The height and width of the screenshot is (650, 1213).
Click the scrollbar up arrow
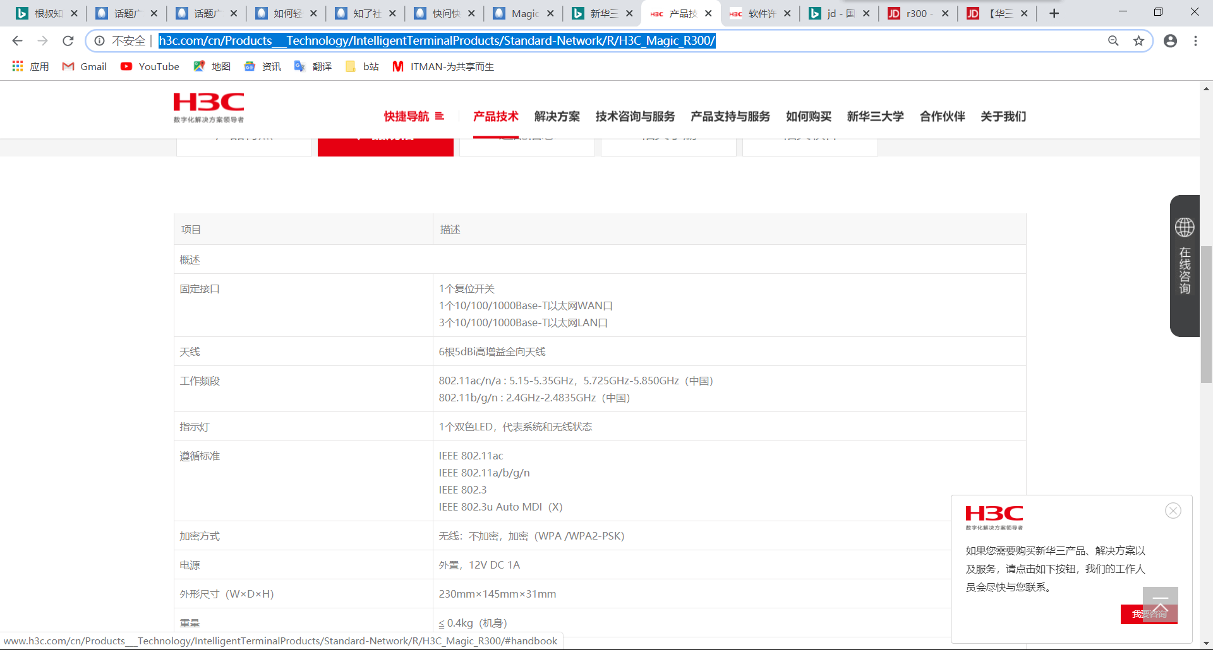coord(1206,88)
